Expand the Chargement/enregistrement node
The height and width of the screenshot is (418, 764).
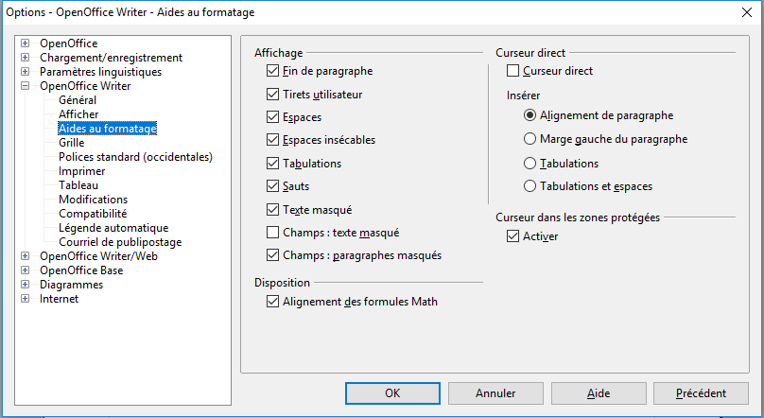pyautogui.click(x=26, y=58)
